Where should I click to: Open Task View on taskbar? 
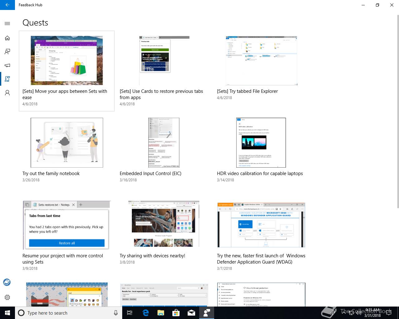click(x=130, y=313)
